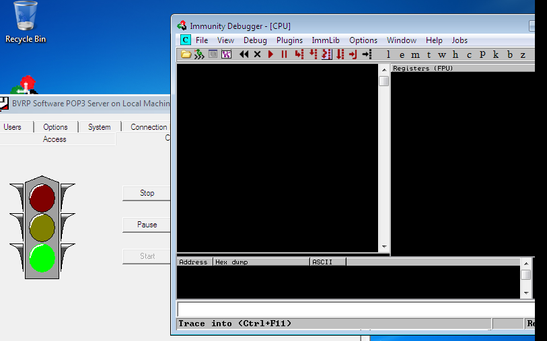The width and height of the screenshot is (547, 341).
Task: Switch to Options tab in POP3 Server
Action: coord(55,127)
